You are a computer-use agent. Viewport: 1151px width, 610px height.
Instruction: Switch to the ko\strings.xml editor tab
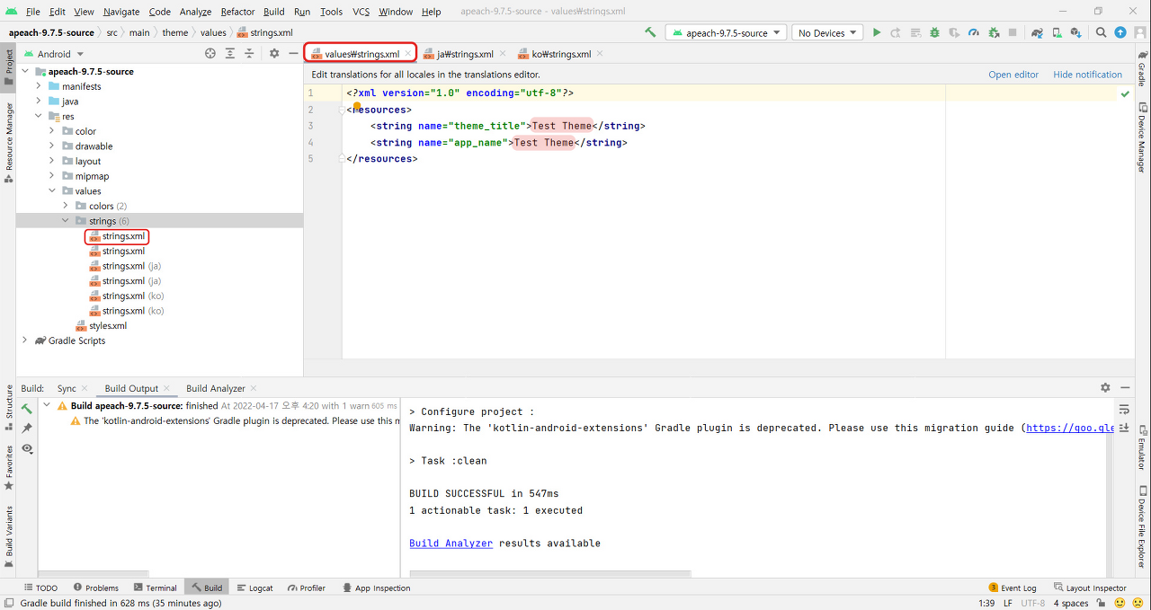560,54
